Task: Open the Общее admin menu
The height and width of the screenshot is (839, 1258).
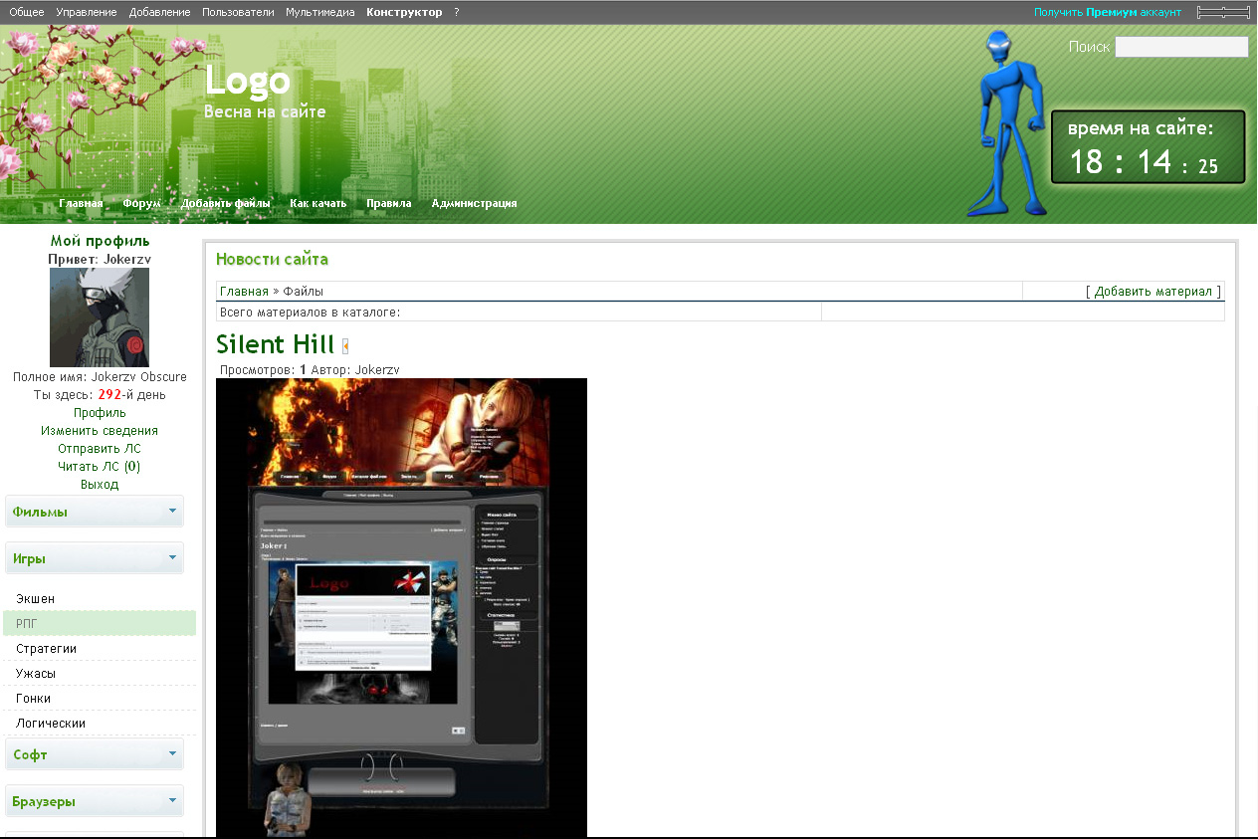Action: click(26, 12)
